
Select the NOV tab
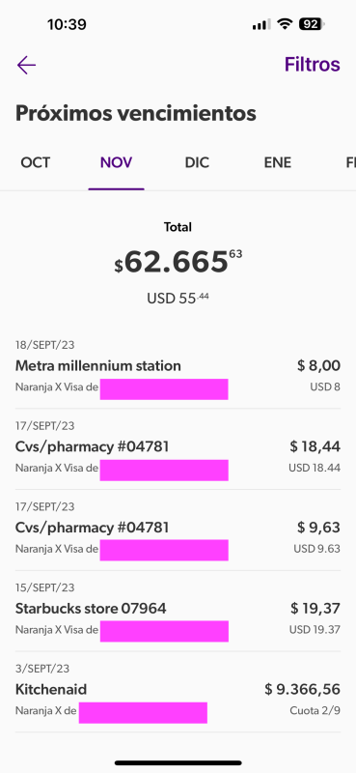(116, 162)
